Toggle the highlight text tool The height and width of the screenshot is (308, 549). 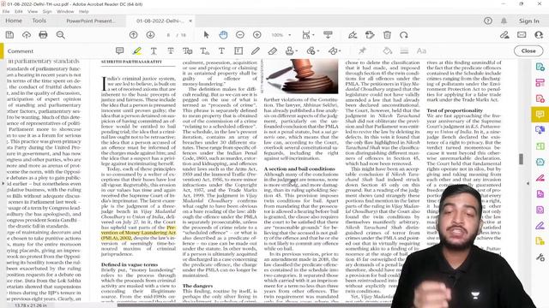(x=137, y=51)
